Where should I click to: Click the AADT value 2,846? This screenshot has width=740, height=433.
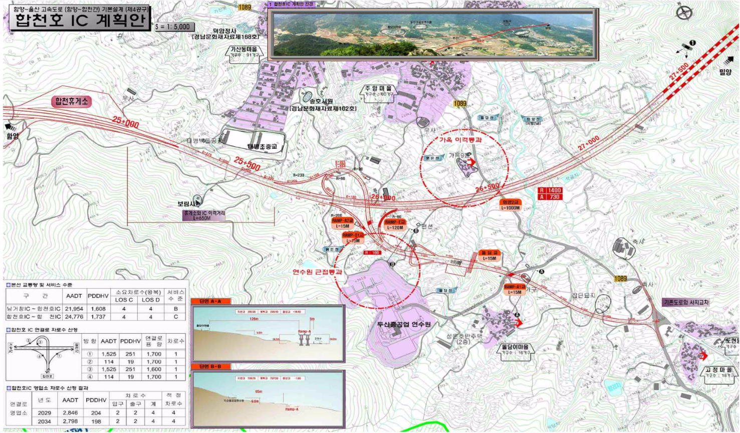click(x=70, y=413)
